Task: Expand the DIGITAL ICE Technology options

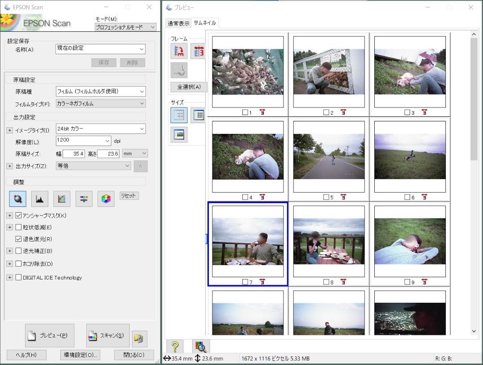Action: (9, 278)
